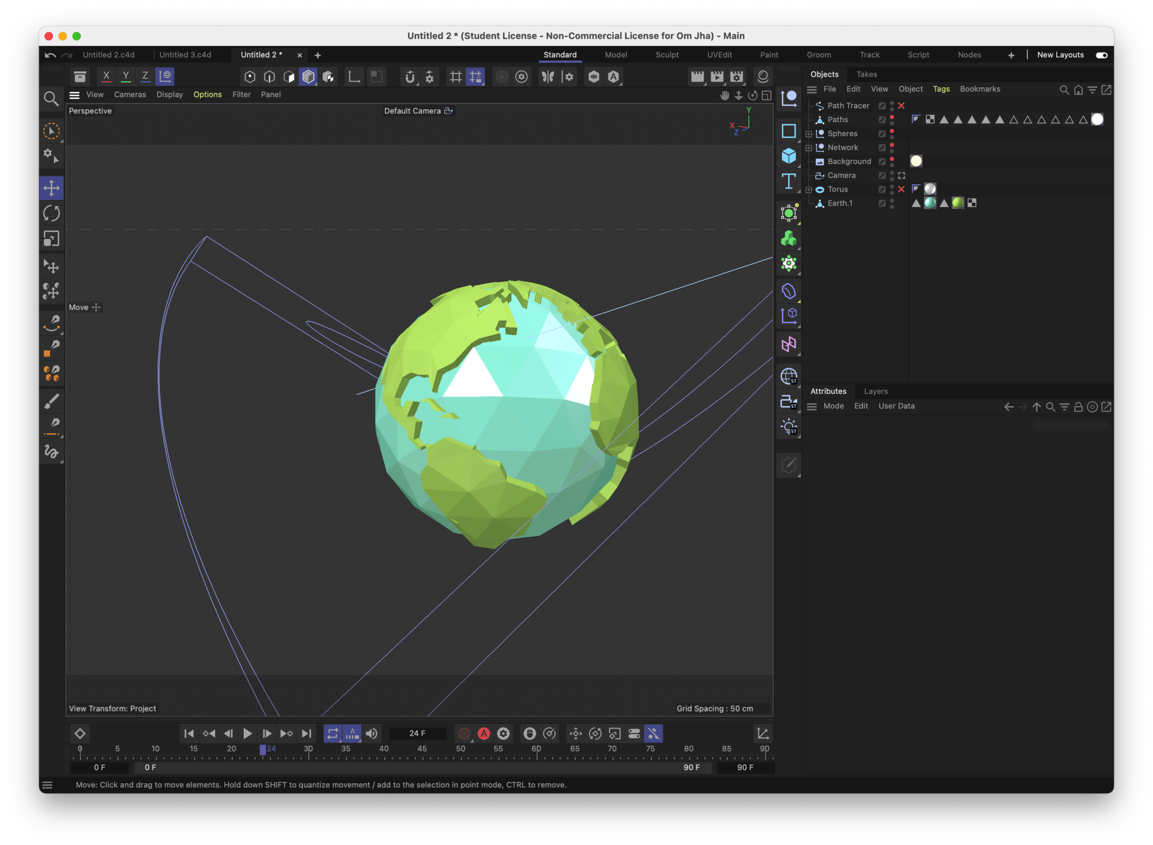
Task: Open the Asset Browser box icon
Action: [80, 77]
